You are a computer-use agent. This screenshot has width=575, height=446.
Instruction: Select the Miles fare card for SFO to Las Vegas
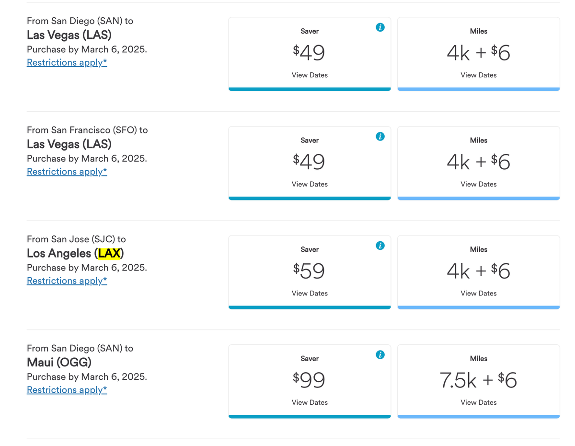click(478, 162)
